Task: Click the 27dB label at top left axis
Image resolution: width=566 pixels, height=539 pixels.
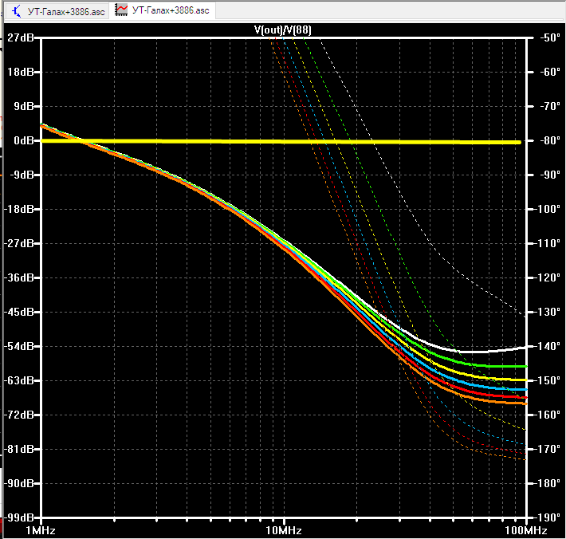Action: pyautogui.click(x=21, y=37)
